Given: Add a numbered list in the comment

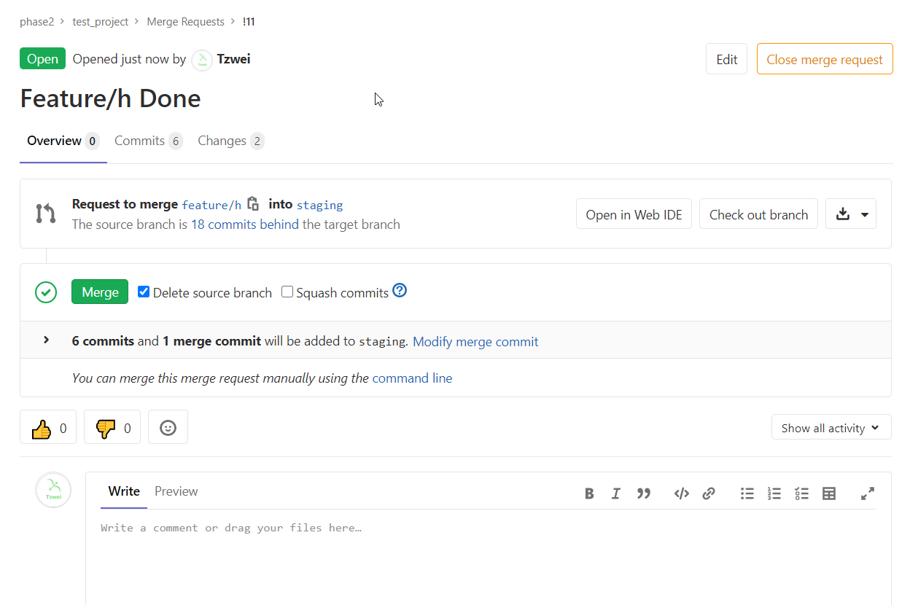Looking at the screenshot, I should pyautogui.click(x=774, y=493).
